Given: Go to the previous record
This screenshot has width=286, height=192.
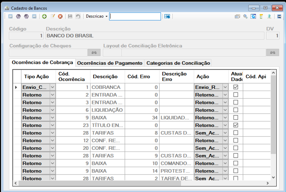Looking at the screenshot, I should point(18,16).
